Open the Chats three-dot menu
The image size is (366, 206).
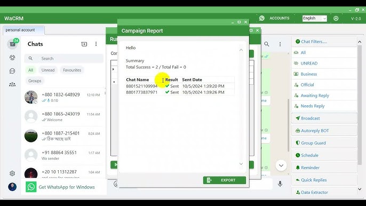(96, 44)
